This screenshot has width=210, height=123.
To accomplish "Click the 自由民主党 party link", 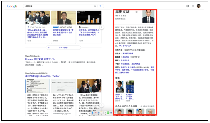I will click(x=125, y=60).
